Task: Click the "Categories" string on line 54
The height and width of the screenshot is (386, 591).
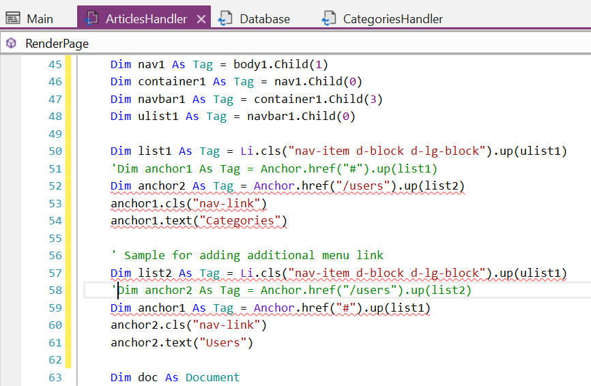Action: [x=240, y=221]
